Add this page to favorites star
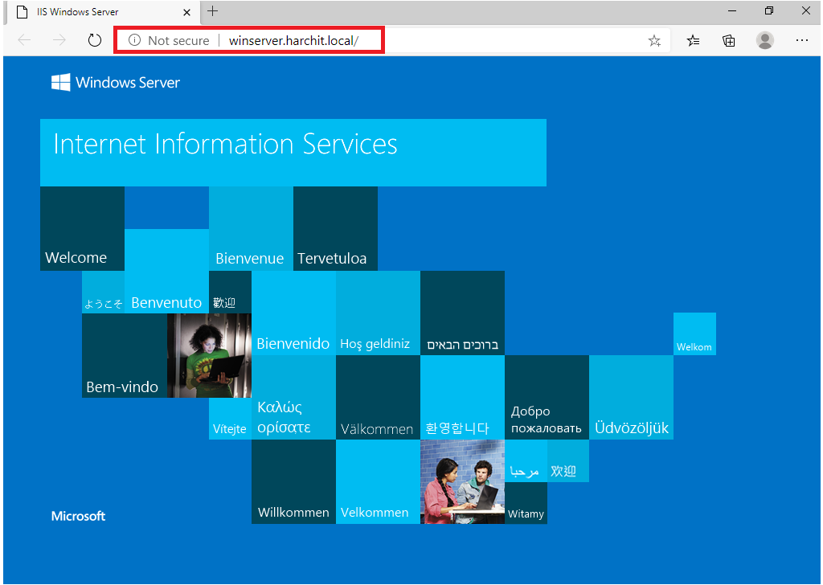 click(654, 40)
